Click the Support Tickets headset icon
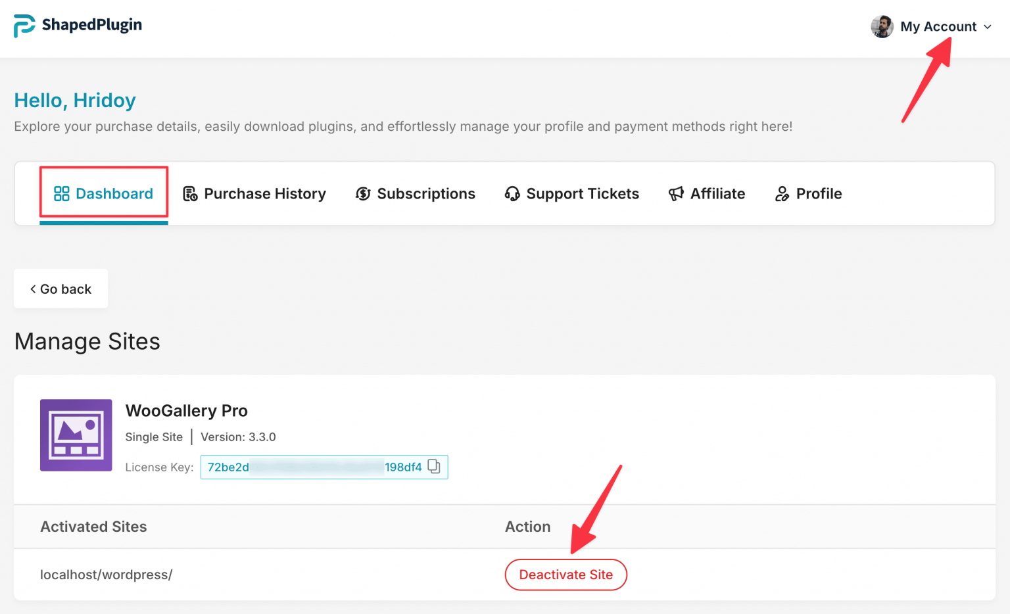 pos(512,193)
